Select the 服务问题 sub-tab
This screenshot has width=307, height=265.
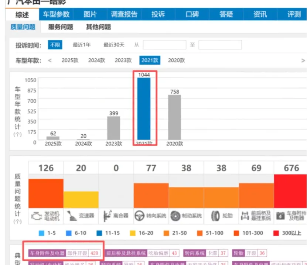click(61, 27)
